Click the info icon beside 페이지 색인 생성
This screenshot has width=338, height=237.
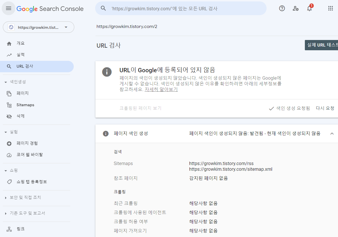[106, 134]
